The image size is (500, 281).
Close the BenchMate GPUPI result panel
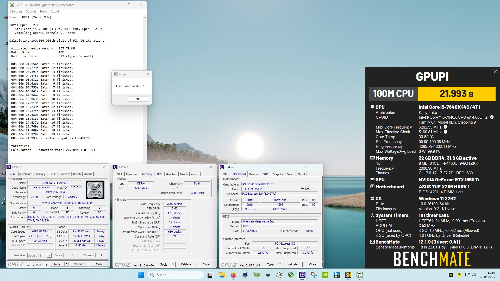[495, 71]
